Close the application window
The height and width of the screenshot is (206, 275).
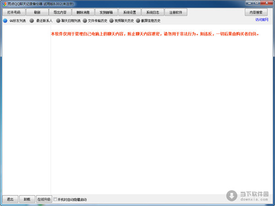tap(267, 3)
